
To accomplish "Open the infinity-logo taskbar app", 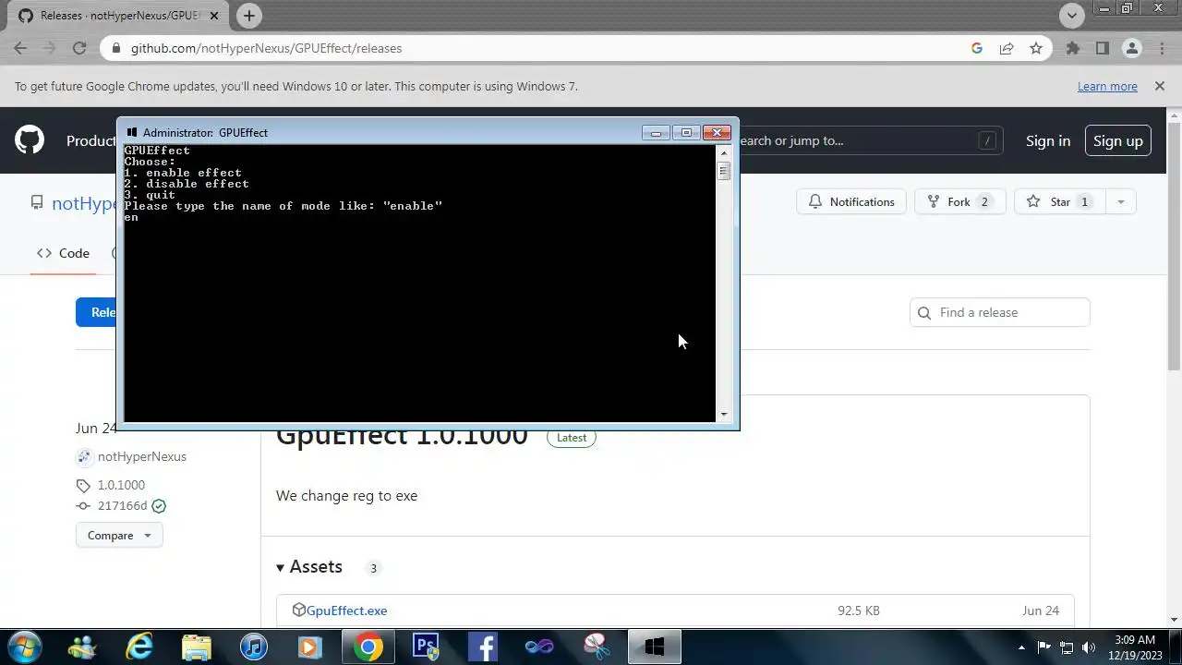I will tap(539, 647).
